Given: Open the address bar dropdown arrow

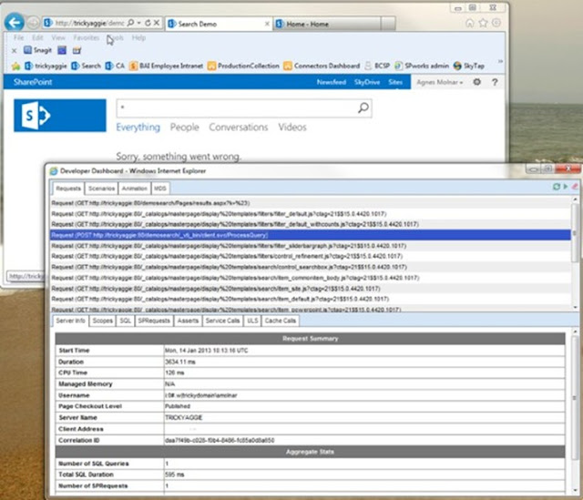Looking at the screenshot, I should [138, 23].
